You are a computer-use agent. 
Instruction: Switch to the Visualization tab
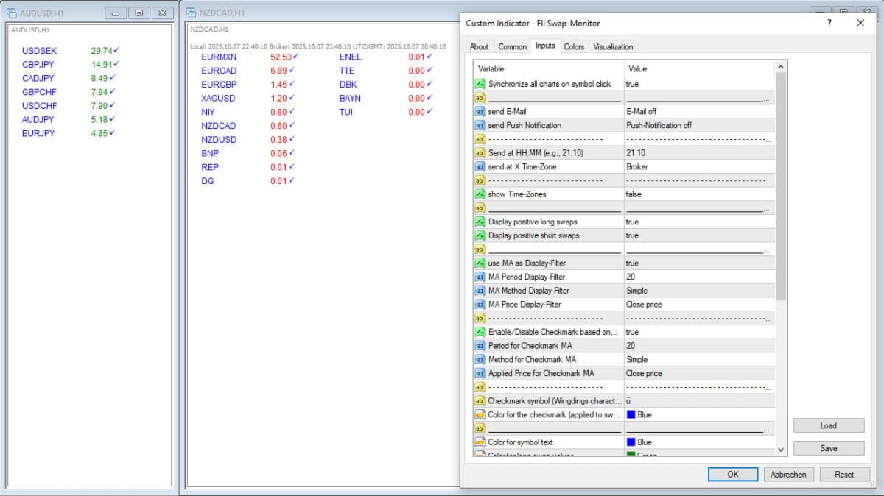pos(613,46)
